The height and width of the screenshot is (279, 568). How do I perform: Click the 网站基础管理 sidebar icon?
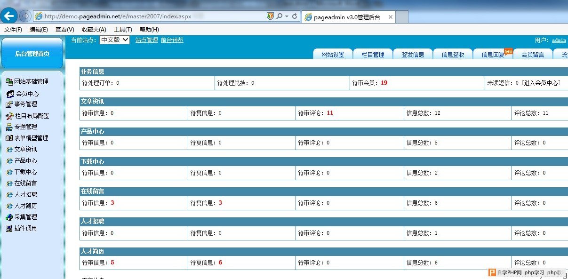click(9, 81)
